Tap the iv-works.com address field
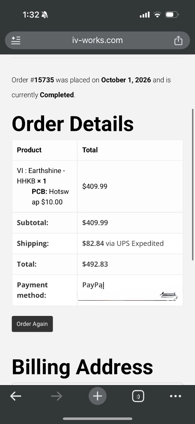The height and width of the screenshot is (424, 195). tap(97, 40)
